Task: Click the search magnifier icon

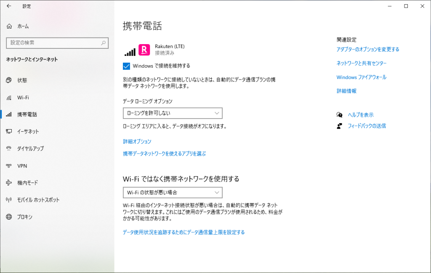Action: pyautogui.click(x=103, y=43)
